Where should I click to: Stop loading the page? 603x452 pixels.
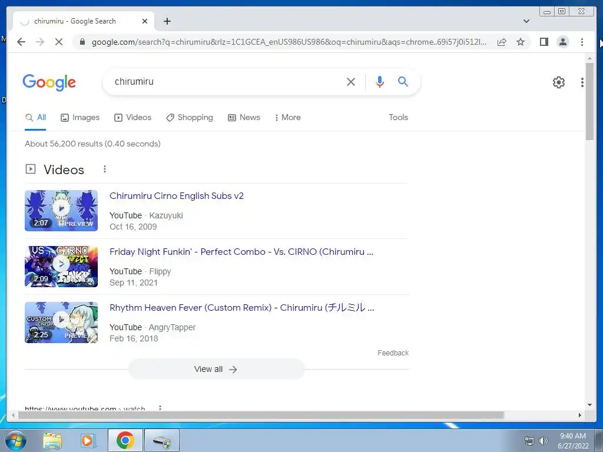59,42
